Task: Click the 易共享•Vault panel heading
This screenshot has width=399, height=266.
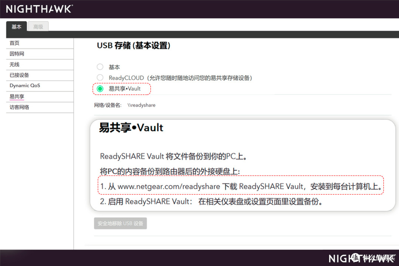Action: tap(131, 127)
